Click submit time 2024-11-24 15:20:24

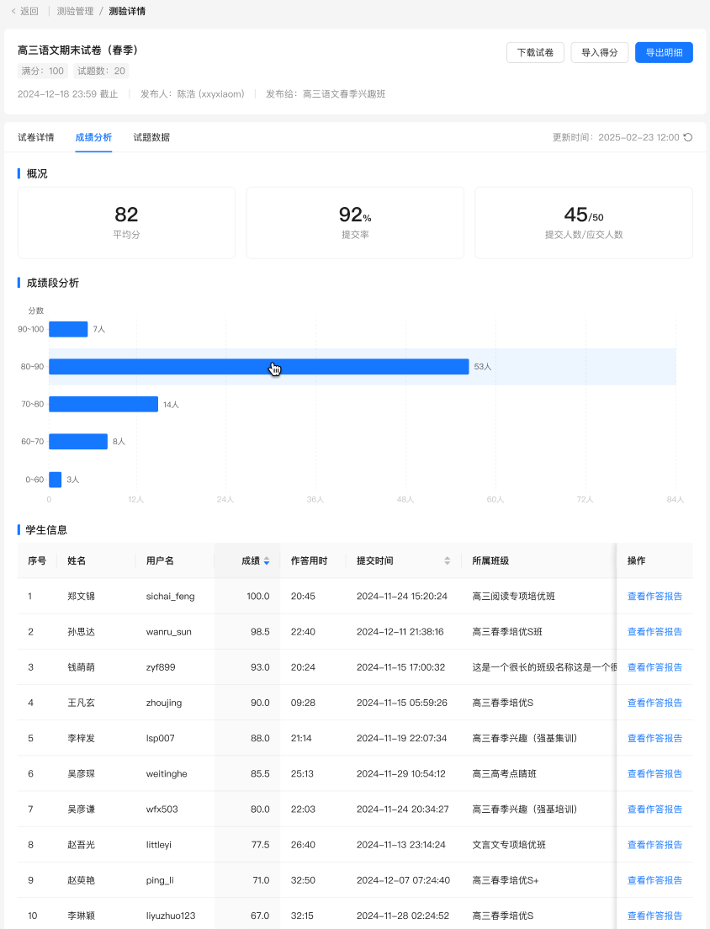(402, 596)
